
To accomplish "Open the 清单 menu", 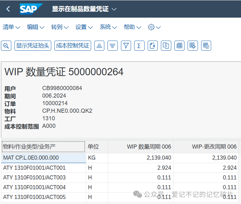I will tap(11, 27).
